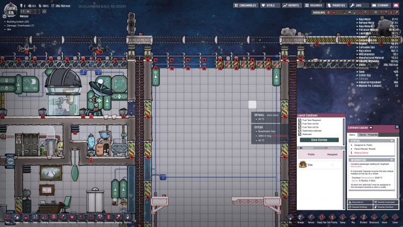Click the Building broken notification
Image resolution: width=403 pixels, height=227 pixels.
tap(18, 22)
